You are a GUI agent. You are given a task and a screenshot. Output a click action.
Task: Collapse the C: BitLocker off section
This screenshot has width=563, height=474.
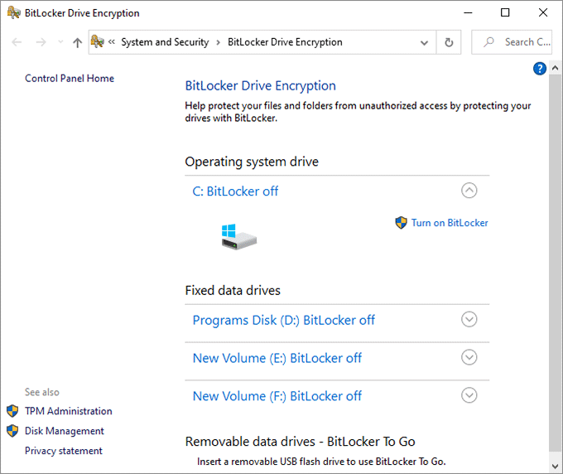(469, 191)
